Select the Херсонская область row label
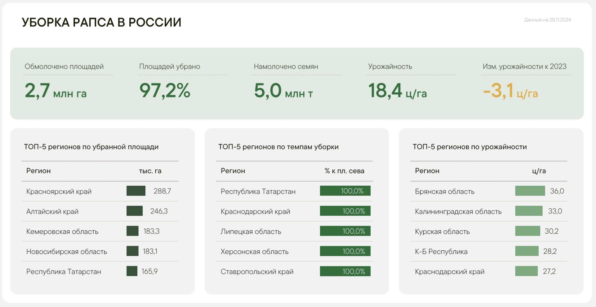596x307 pixels. tap(254, 252)
